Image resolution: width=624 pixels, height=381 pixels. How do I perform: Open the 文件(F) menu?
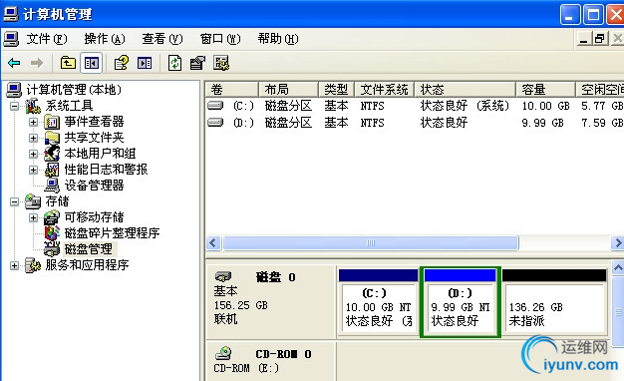[47, 39]
